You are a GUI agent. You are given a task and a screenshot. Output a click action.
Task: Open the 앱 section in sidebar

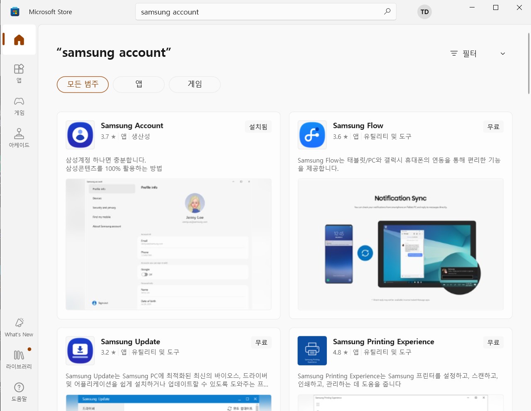pyautogui.click(x=19, y=73)
